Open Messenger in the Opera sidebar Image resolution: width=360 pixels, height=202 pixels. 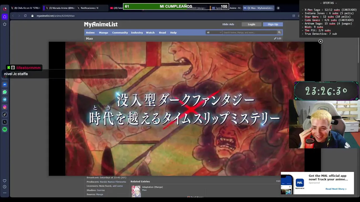[x=5, y=84]
